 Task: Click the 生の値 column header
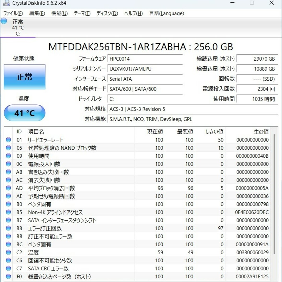(248, 132)
